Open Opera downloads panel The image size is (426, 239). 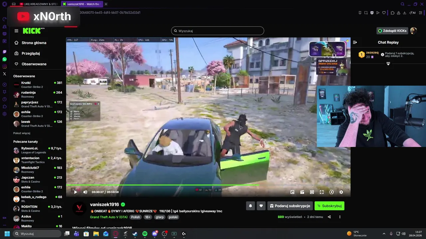pos(404,13)
